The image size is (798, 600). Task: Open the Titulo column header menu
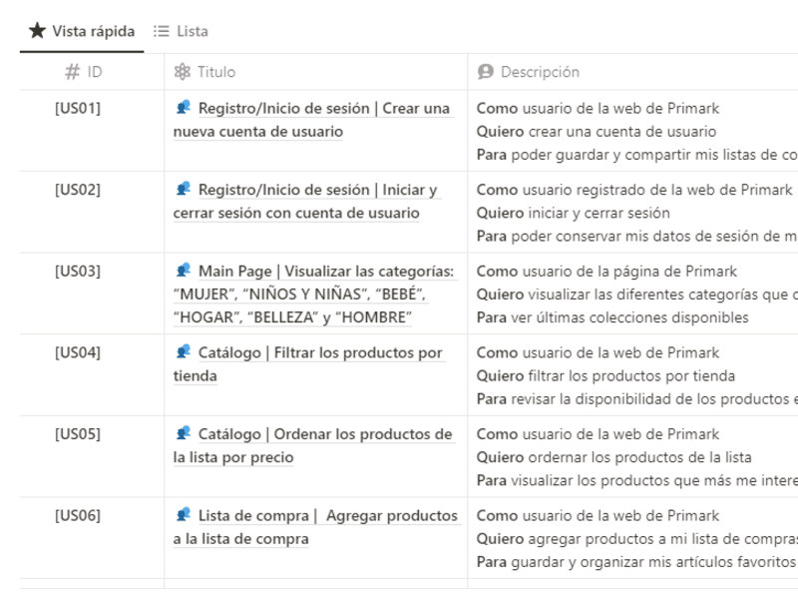(x=315, y=72)
